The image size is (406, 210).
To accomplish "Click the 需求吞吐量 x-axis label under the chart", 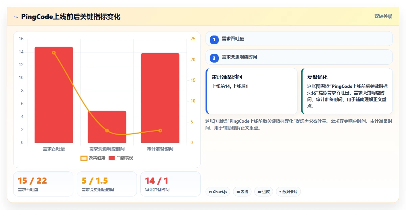I will 54,149.
